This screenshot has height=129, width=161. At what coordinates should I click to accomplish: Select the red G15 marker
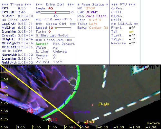pos(49,121)
